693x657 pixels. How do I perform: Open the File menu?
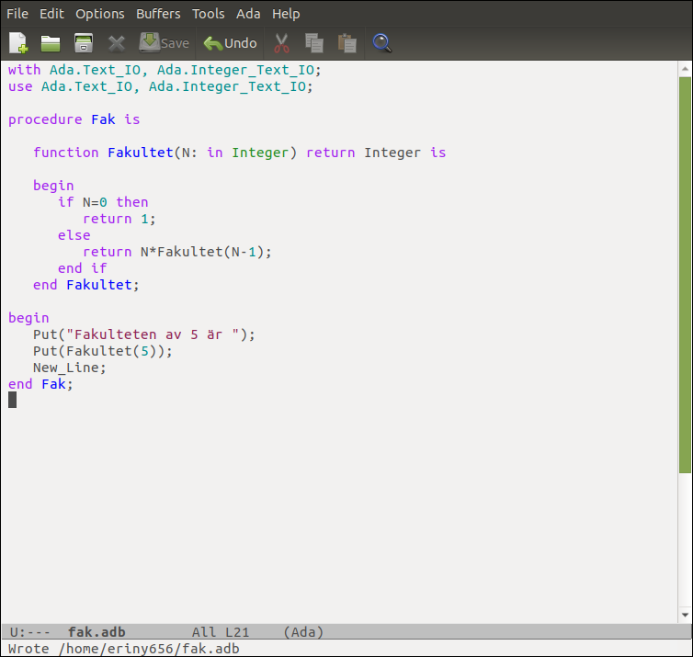click(17, 14)
